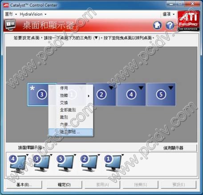Click the ATI FirePro logo
This screenshot has width=203, height=195.
pyautogui.click(x=188, y=21)
